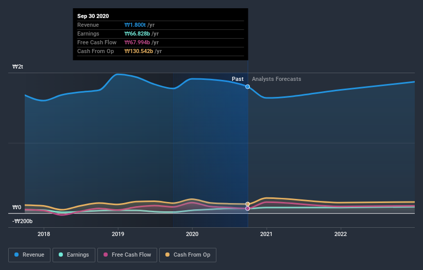Click the 2019 x-axis label
Screen dimensions: 423x270
[x=118, y=234]
